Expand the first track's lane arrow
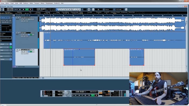 13,17
